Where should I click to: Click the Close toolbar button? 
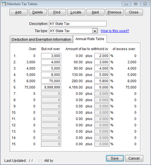pyautogui.click(x=134, y=12)
